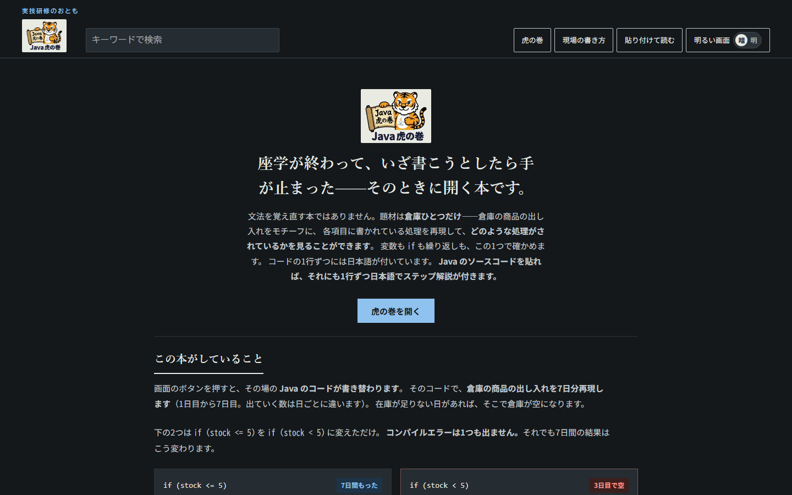Select the if (stock < 5) code card
The width and height of the screenshot is (792, 495).
tap(519, 482)
